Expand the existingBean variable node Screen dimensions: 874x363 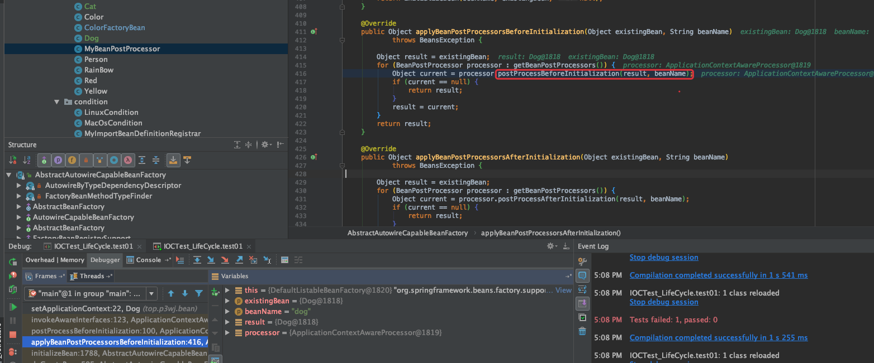pos(227,301)
